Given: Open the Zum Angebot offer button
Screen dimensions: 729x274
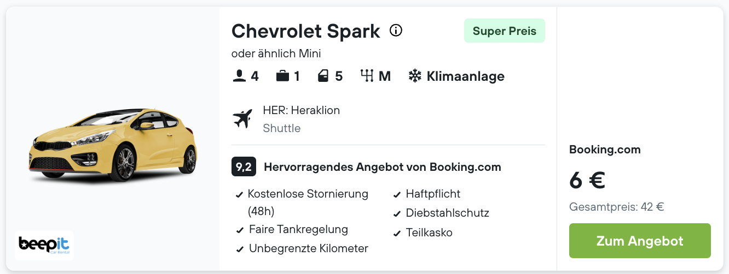Looking at the screenshot, I should [640, 241].
